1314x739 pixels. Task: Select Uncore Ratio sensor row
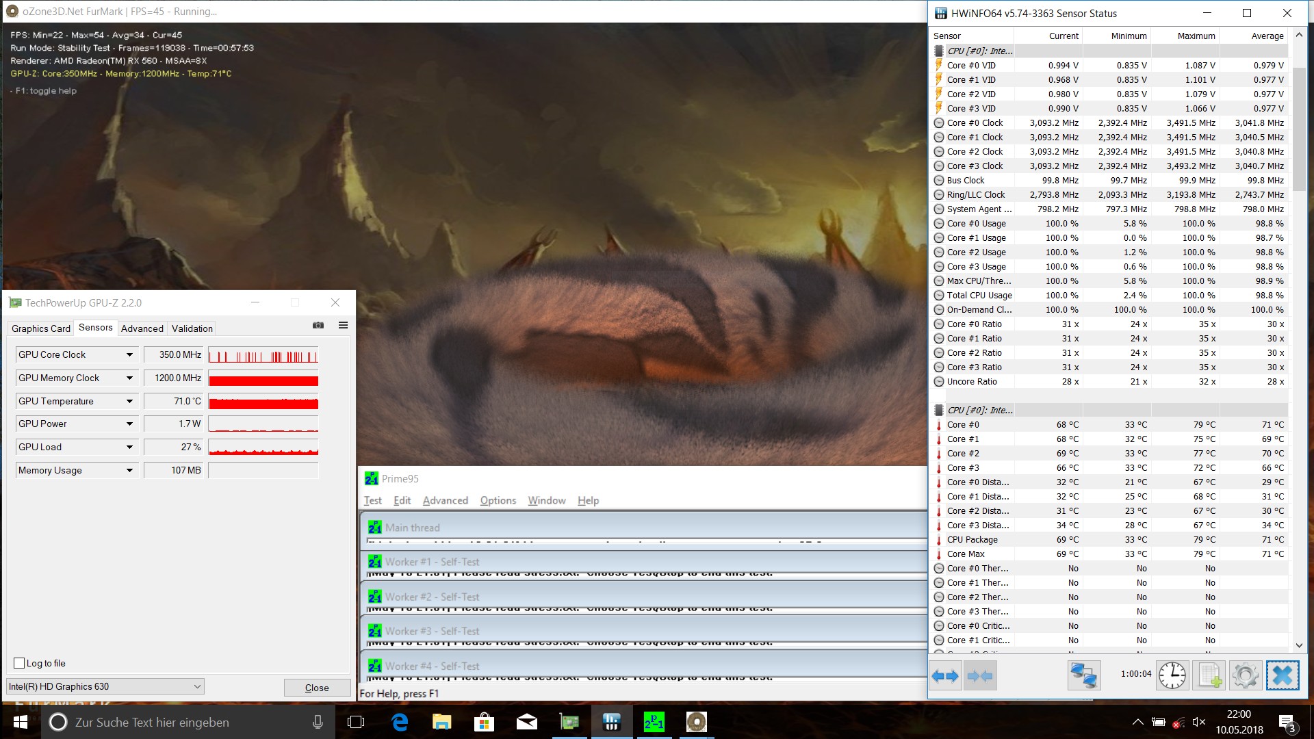(x=1110, y=381)
